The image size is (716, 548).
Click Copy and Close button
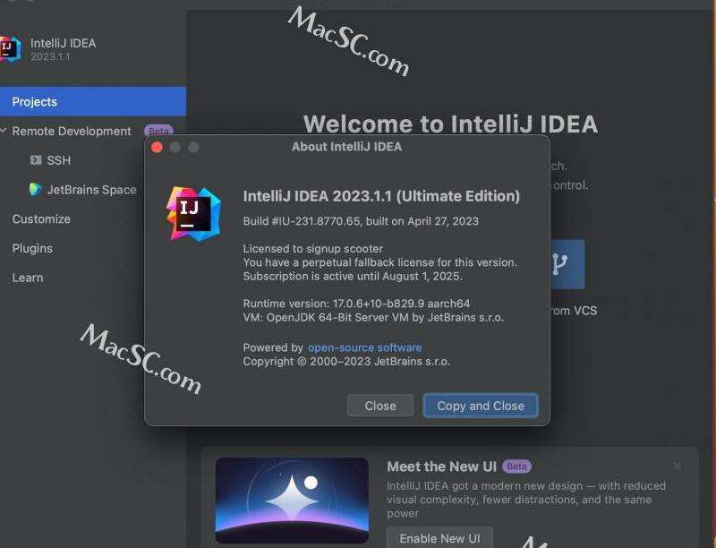pos(481,406)
